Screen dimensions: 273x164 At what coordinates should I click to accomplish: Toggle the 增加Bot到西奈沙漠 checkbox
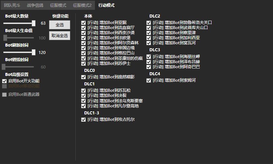point(83,33)
